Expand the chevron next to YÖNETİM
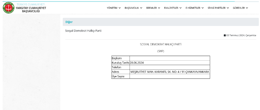Screen dimensions: 260x110 tap(120, 8)
